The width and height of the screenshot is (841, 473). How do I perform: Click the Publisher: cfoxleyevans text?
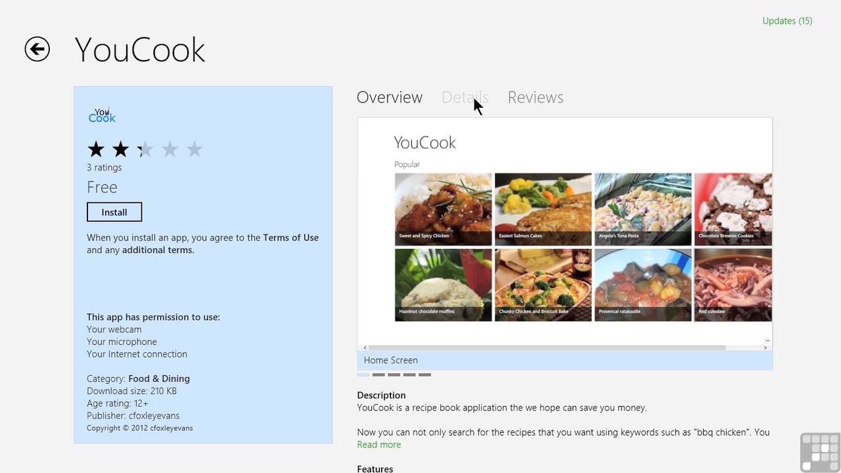click(x=133, y=416)
